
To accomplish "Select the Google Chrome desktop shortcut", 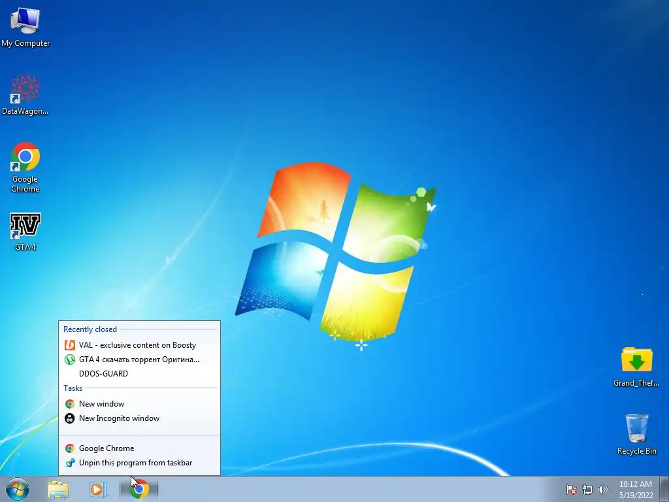I will click(x=25, y=167).
